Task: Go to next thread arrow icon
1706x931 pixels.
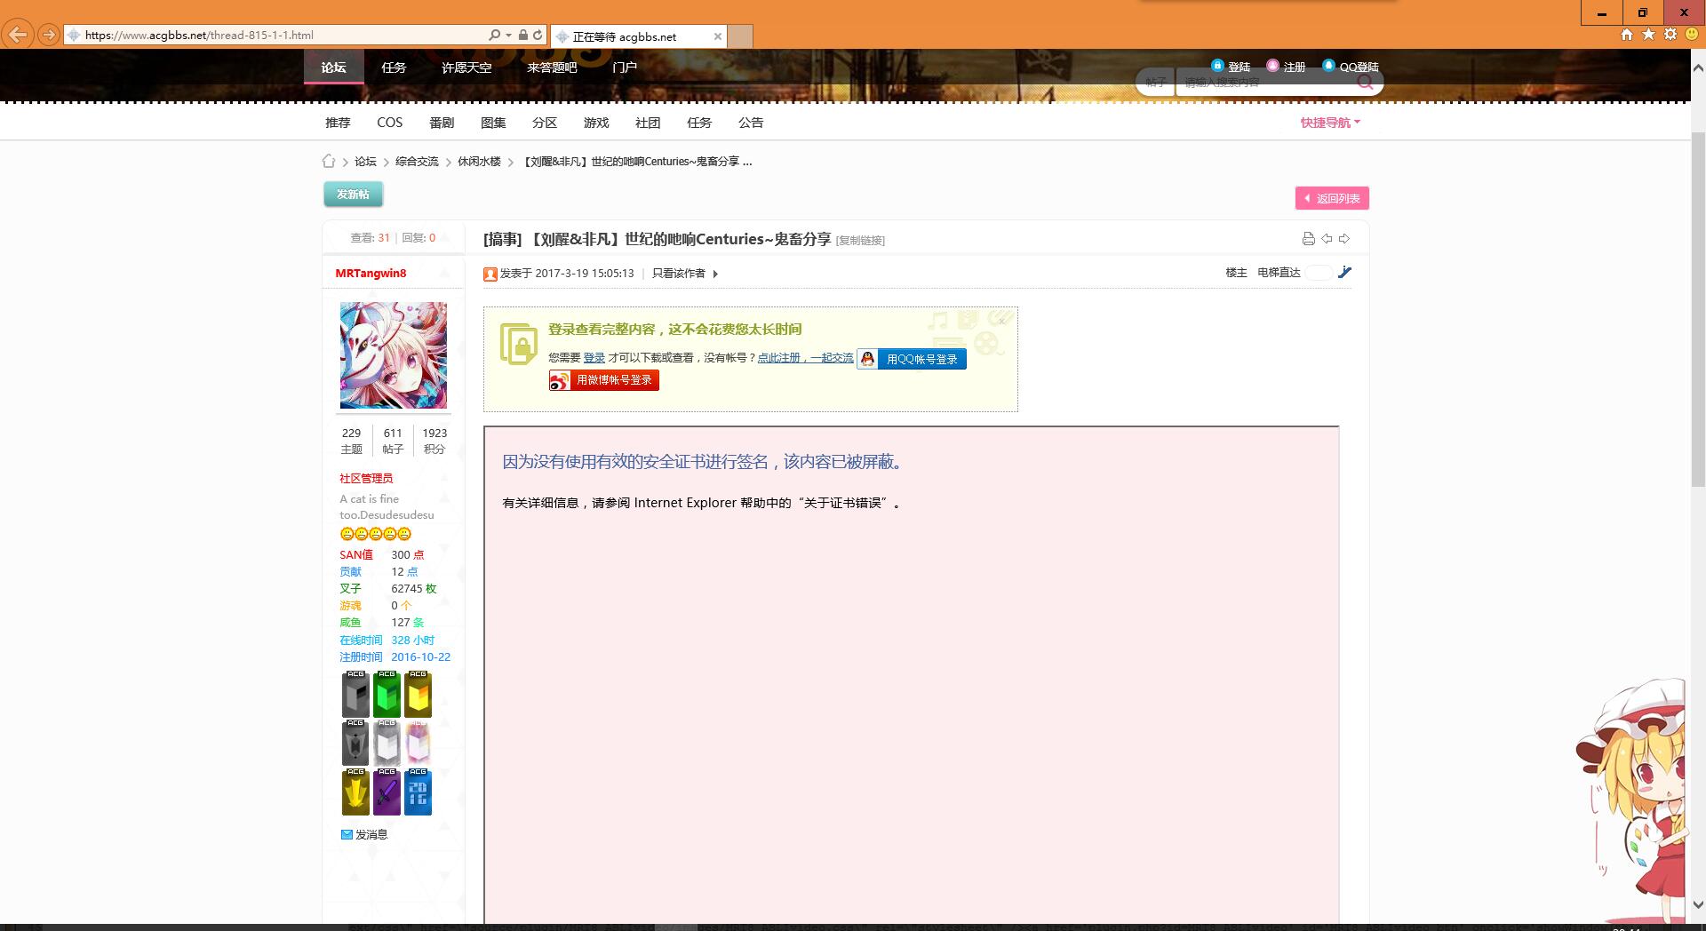Action: [x=1344, y=238]
